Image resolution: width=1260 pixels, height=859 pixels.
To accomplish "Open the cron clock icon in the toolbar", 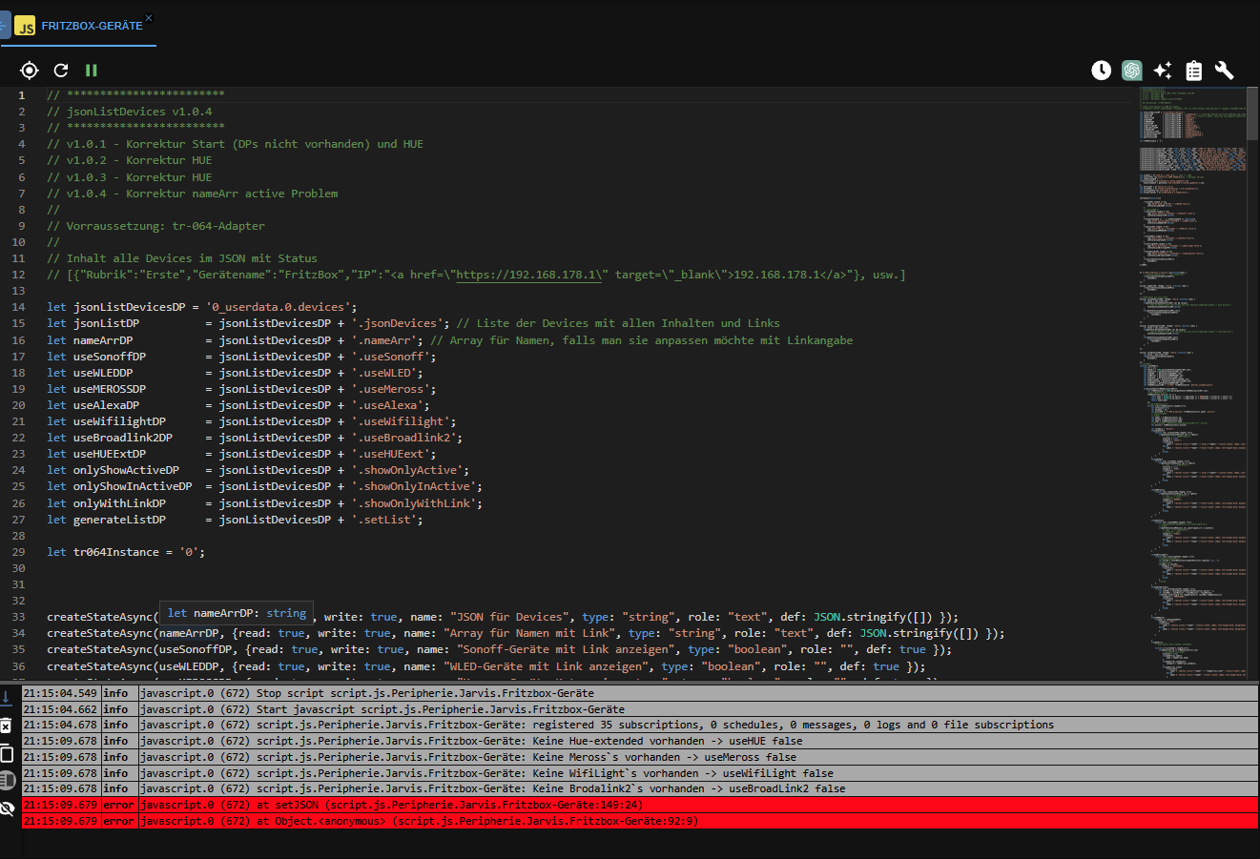I will point(1102,70).
